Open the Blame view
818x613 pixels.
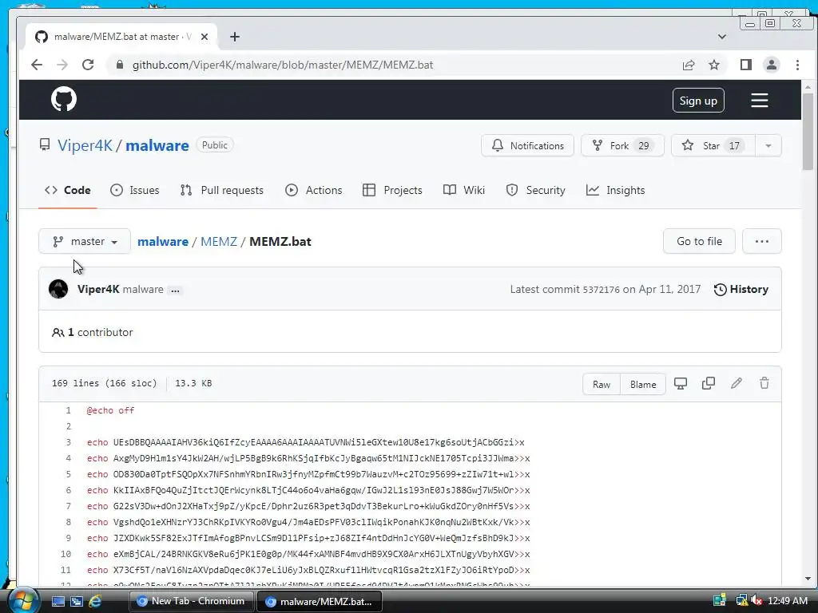click(x=643, y=384)
